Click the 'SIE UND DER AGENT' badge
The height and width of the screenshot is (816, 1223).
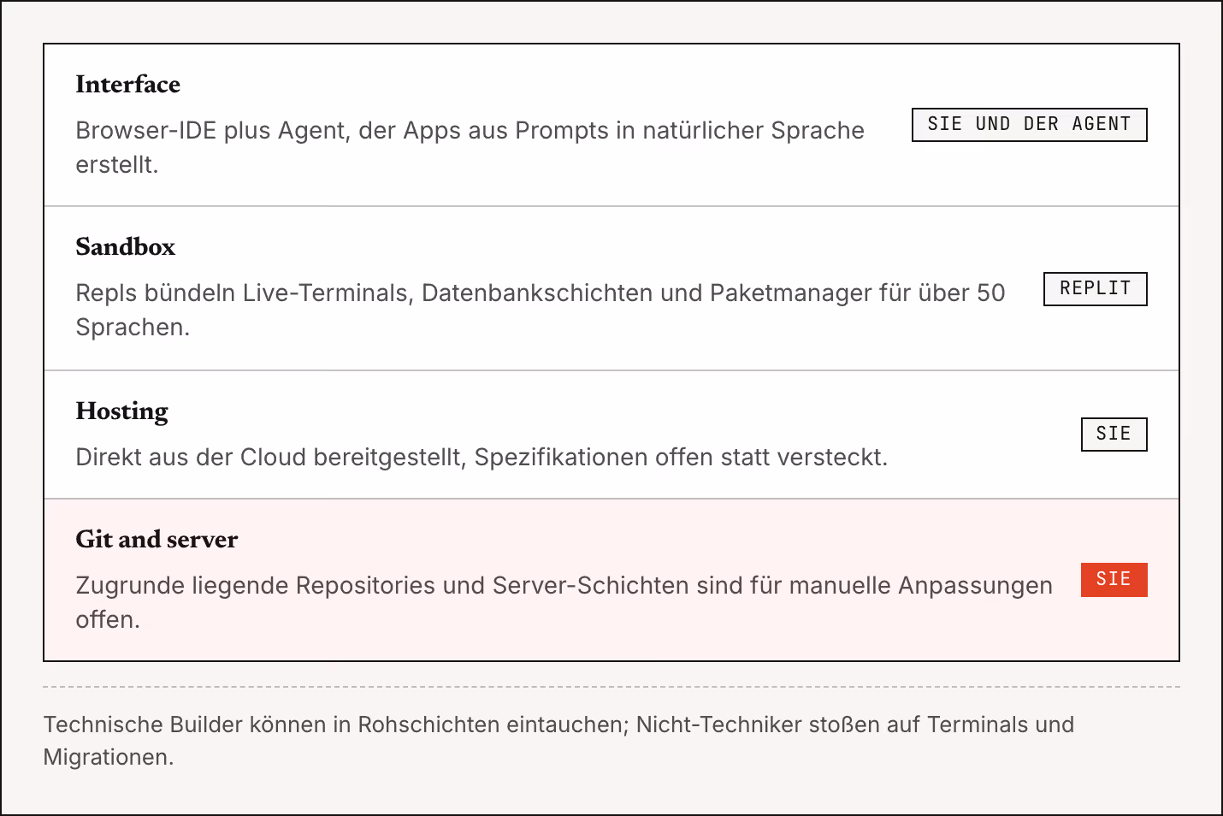[x=1029, y=124]
